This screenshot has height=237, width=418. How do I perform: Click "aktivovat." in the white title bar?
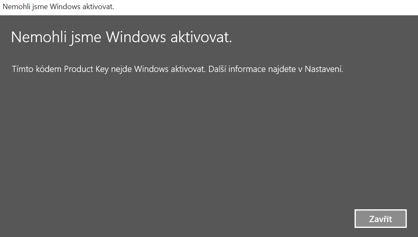click(x=98, y=7)
